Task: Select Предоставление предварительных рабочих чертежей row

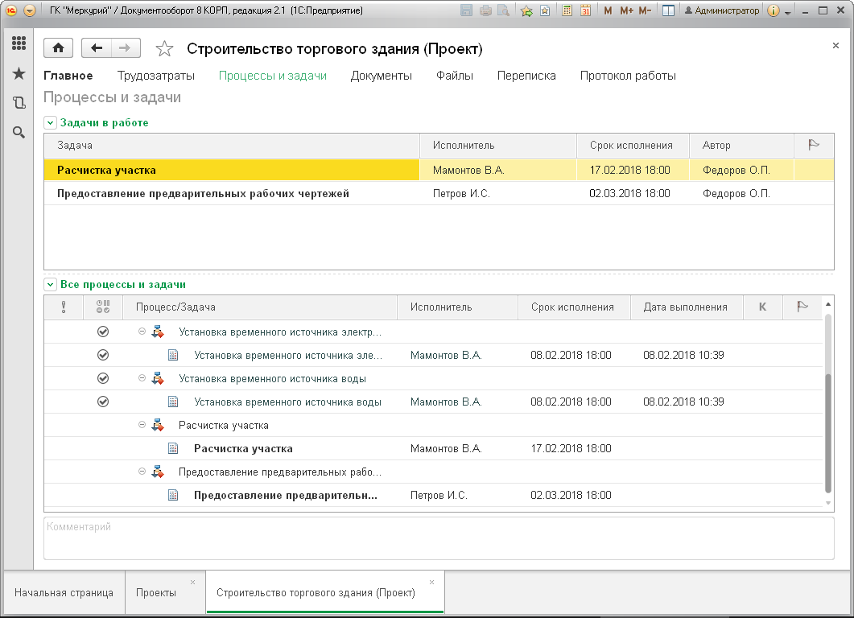Action: pyautogui.click(x=439, y=193)
